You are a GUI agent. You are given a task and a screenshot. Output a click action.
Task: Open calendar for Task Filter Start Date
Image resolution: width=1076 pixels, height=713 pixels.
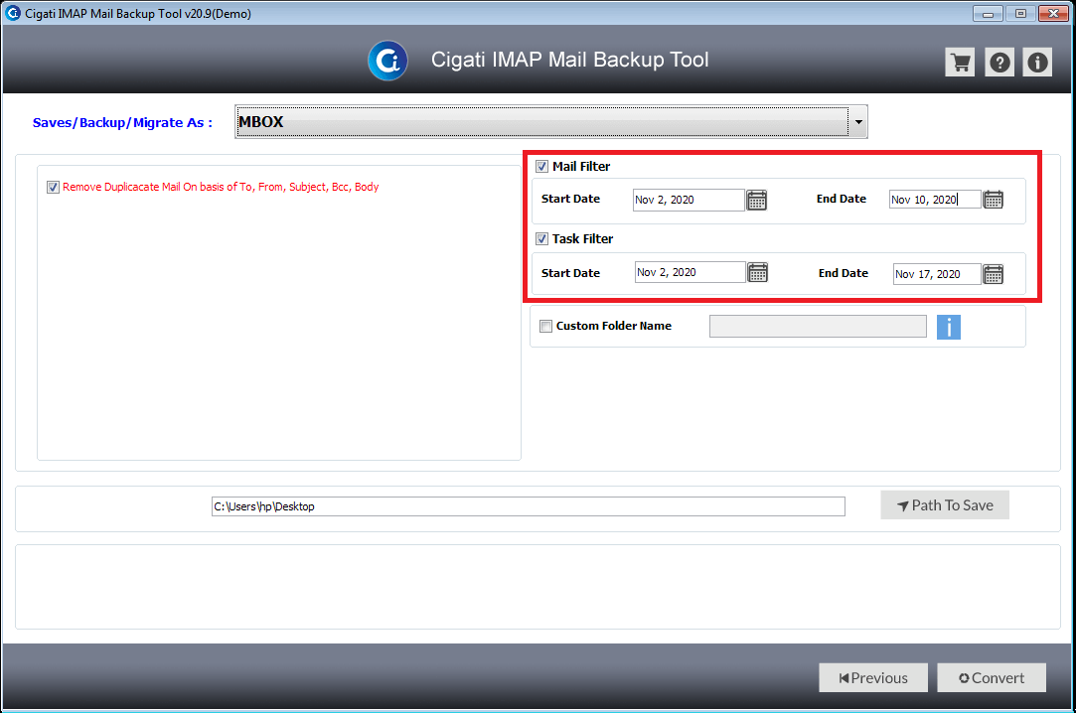click(x=758, y=272)
